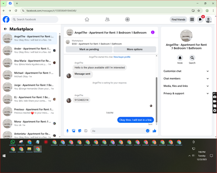217x173 pixels.
Task: Click the conversation list scrollbar
Action: tap(59, 56)
